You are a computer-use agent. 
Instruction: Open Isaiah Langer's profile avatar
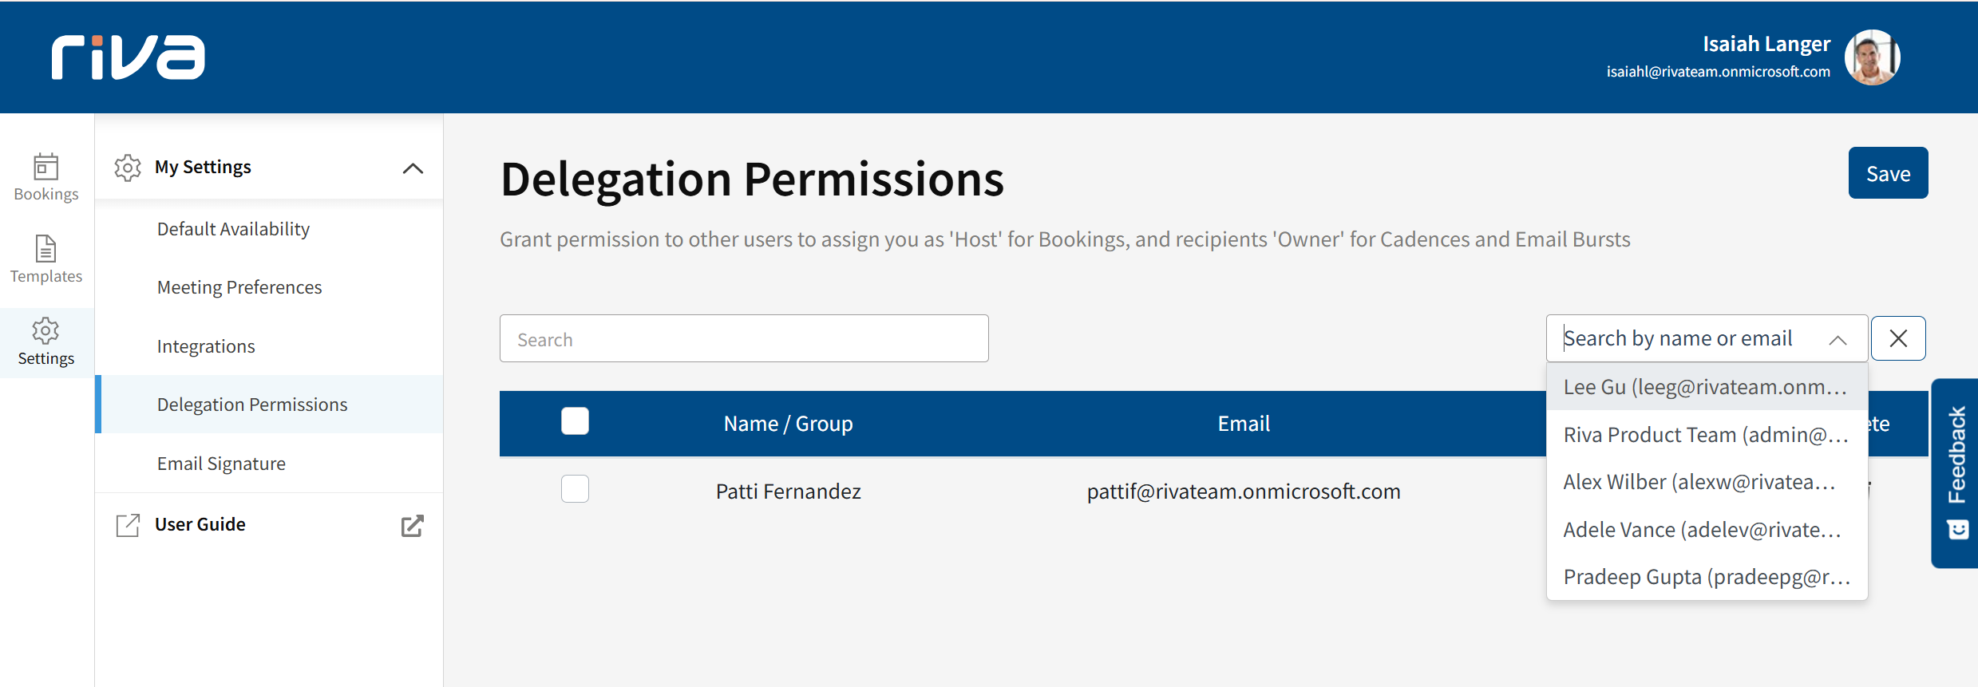click(1872, 57)
